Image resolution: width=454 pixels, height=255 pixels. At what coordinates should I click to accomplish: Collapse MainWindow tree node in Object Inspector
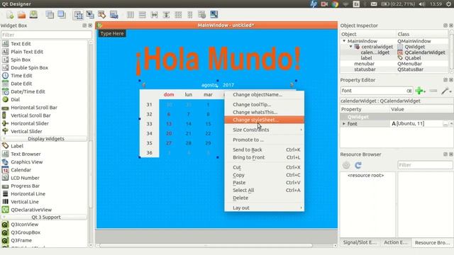click(344, 41)
